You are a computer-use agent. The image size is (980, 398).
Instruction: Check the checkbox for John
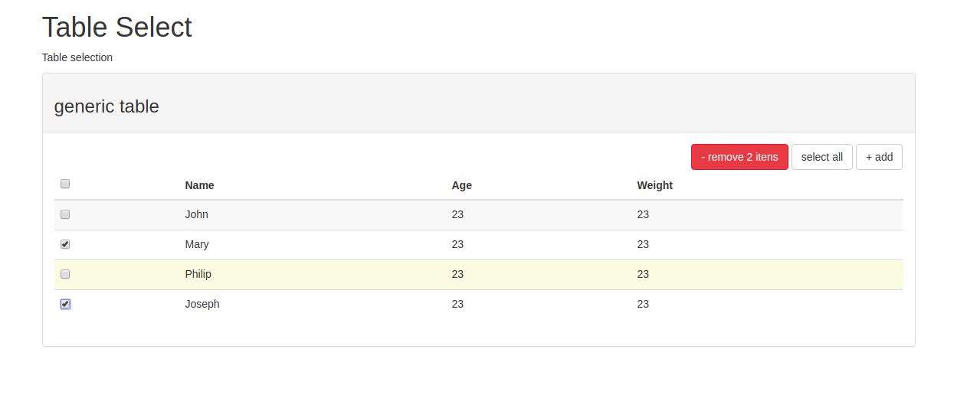[x=65, y=214]
